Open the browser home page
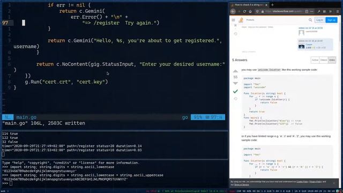 click(250, 11)
